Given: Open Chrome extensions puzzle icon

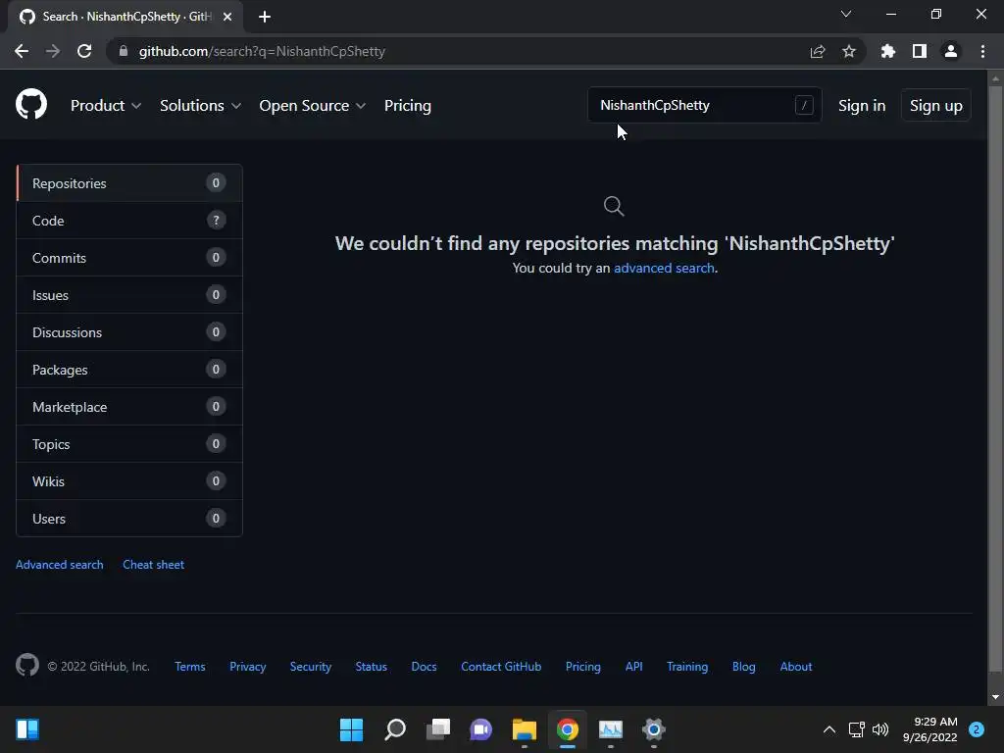Looking at the screenshot, I should point(888,51).
